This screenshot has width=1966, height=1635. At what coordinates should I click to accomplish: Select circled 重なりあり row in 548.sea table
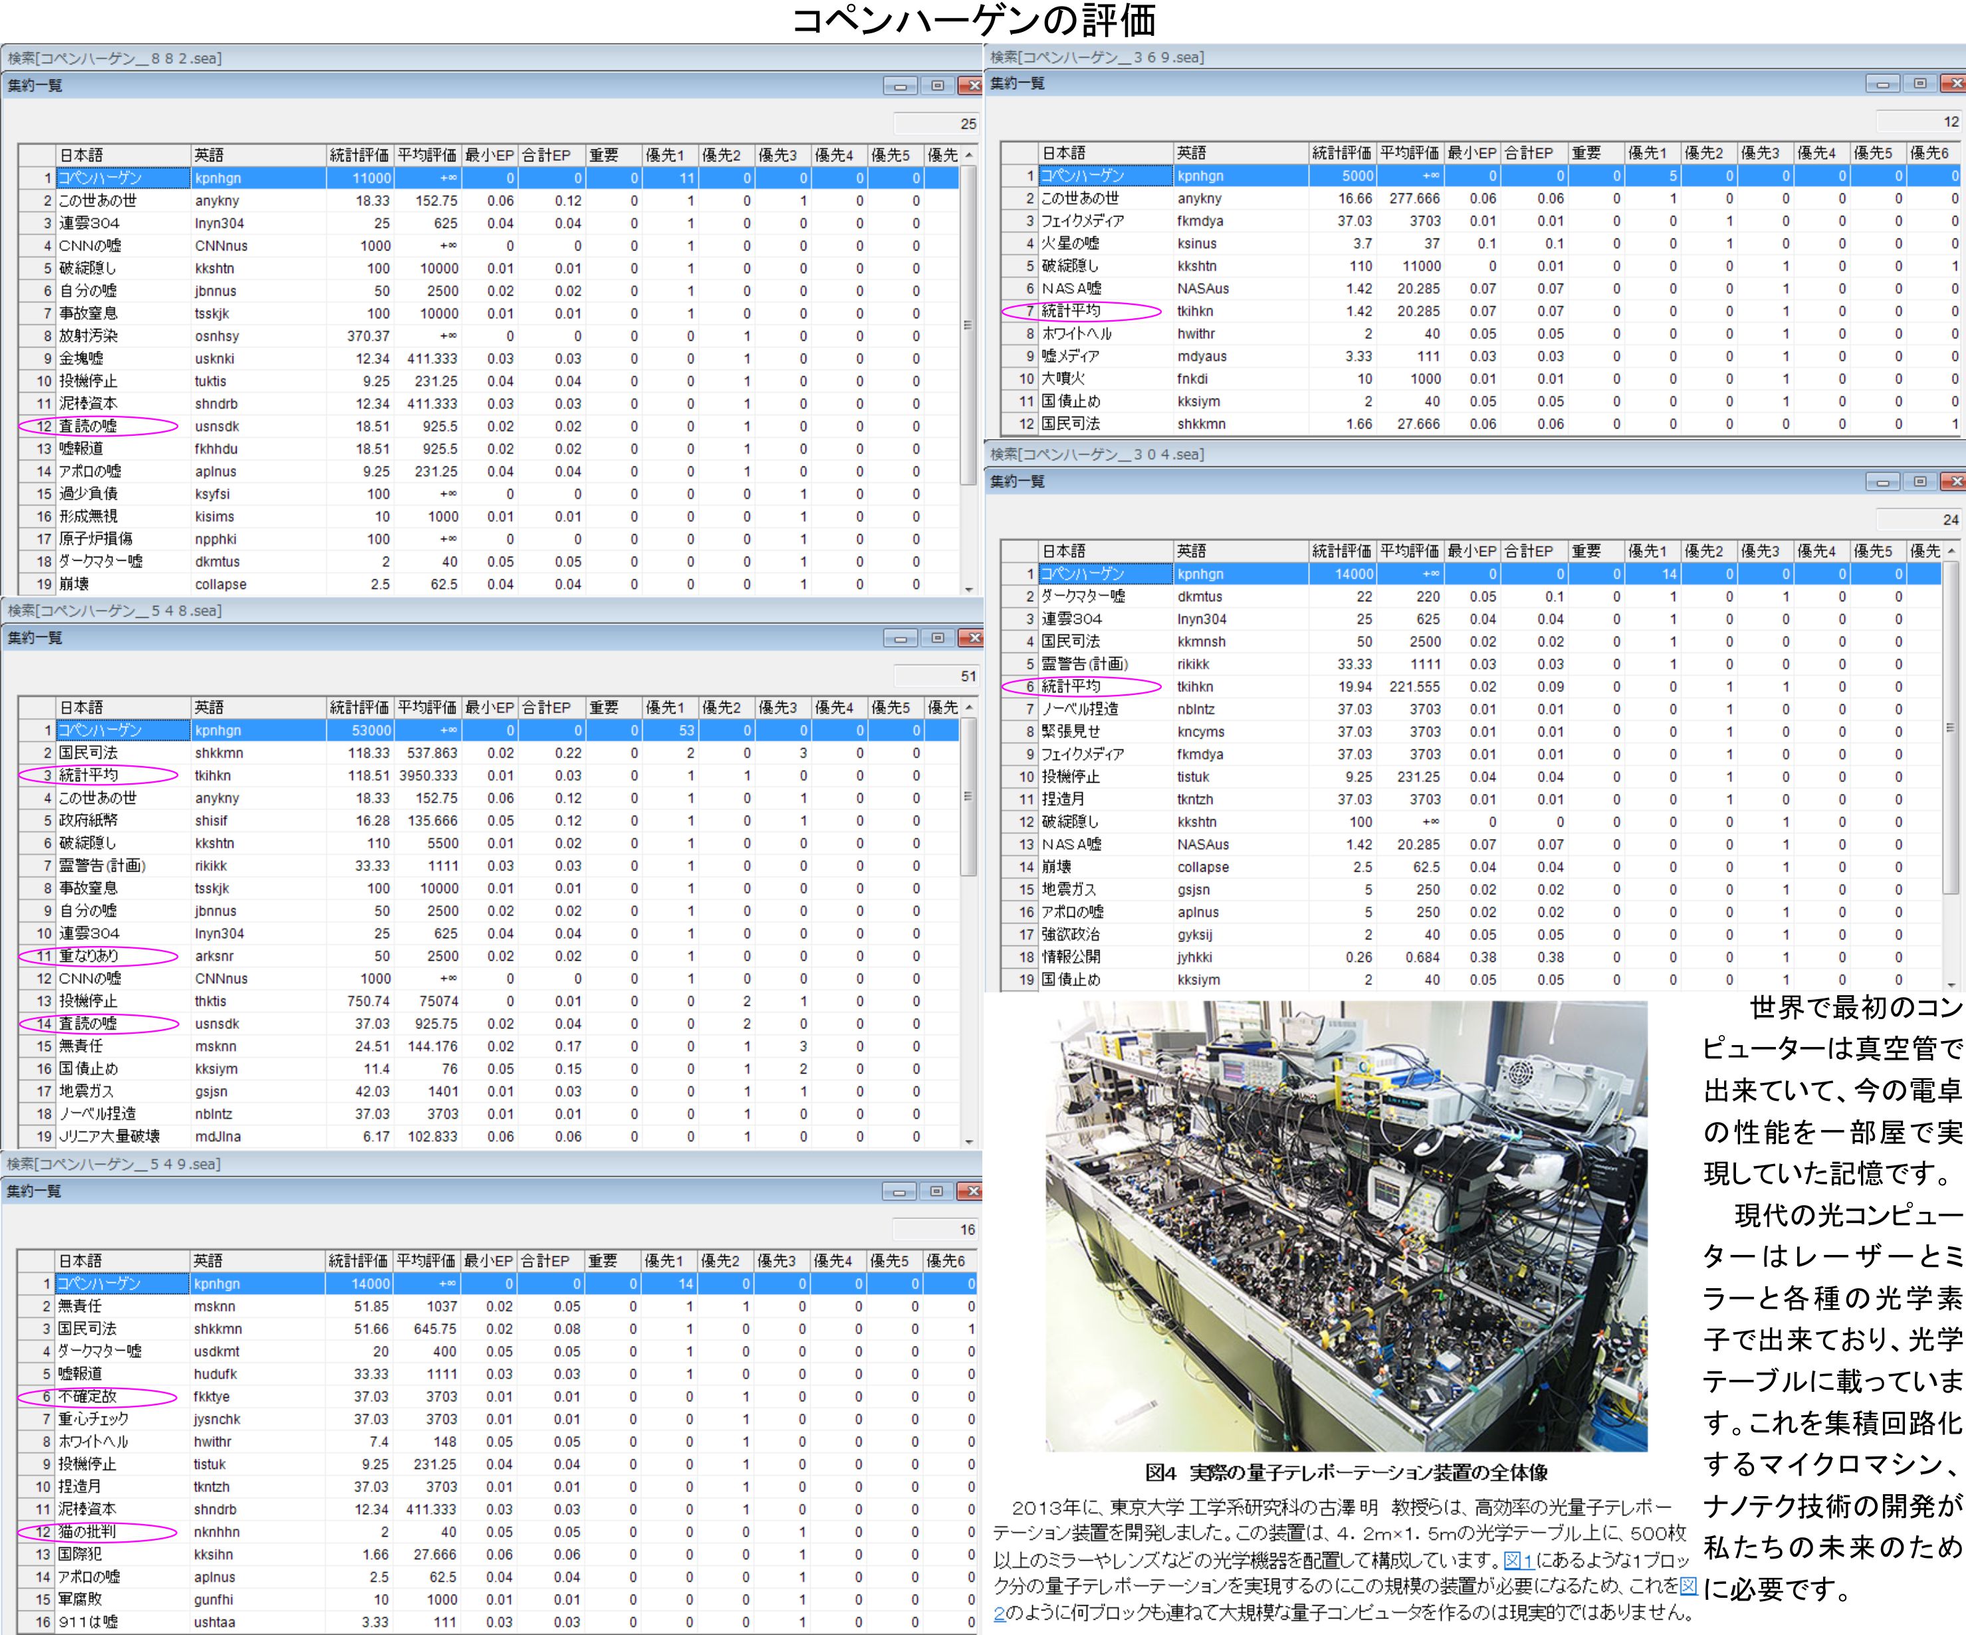pyautogui.click(x=89, y=955)
